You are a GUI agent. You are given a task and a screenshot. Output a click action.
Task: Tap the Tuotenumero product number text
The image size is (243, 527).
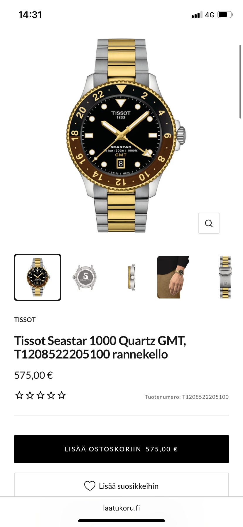click(x=187, y=397)
